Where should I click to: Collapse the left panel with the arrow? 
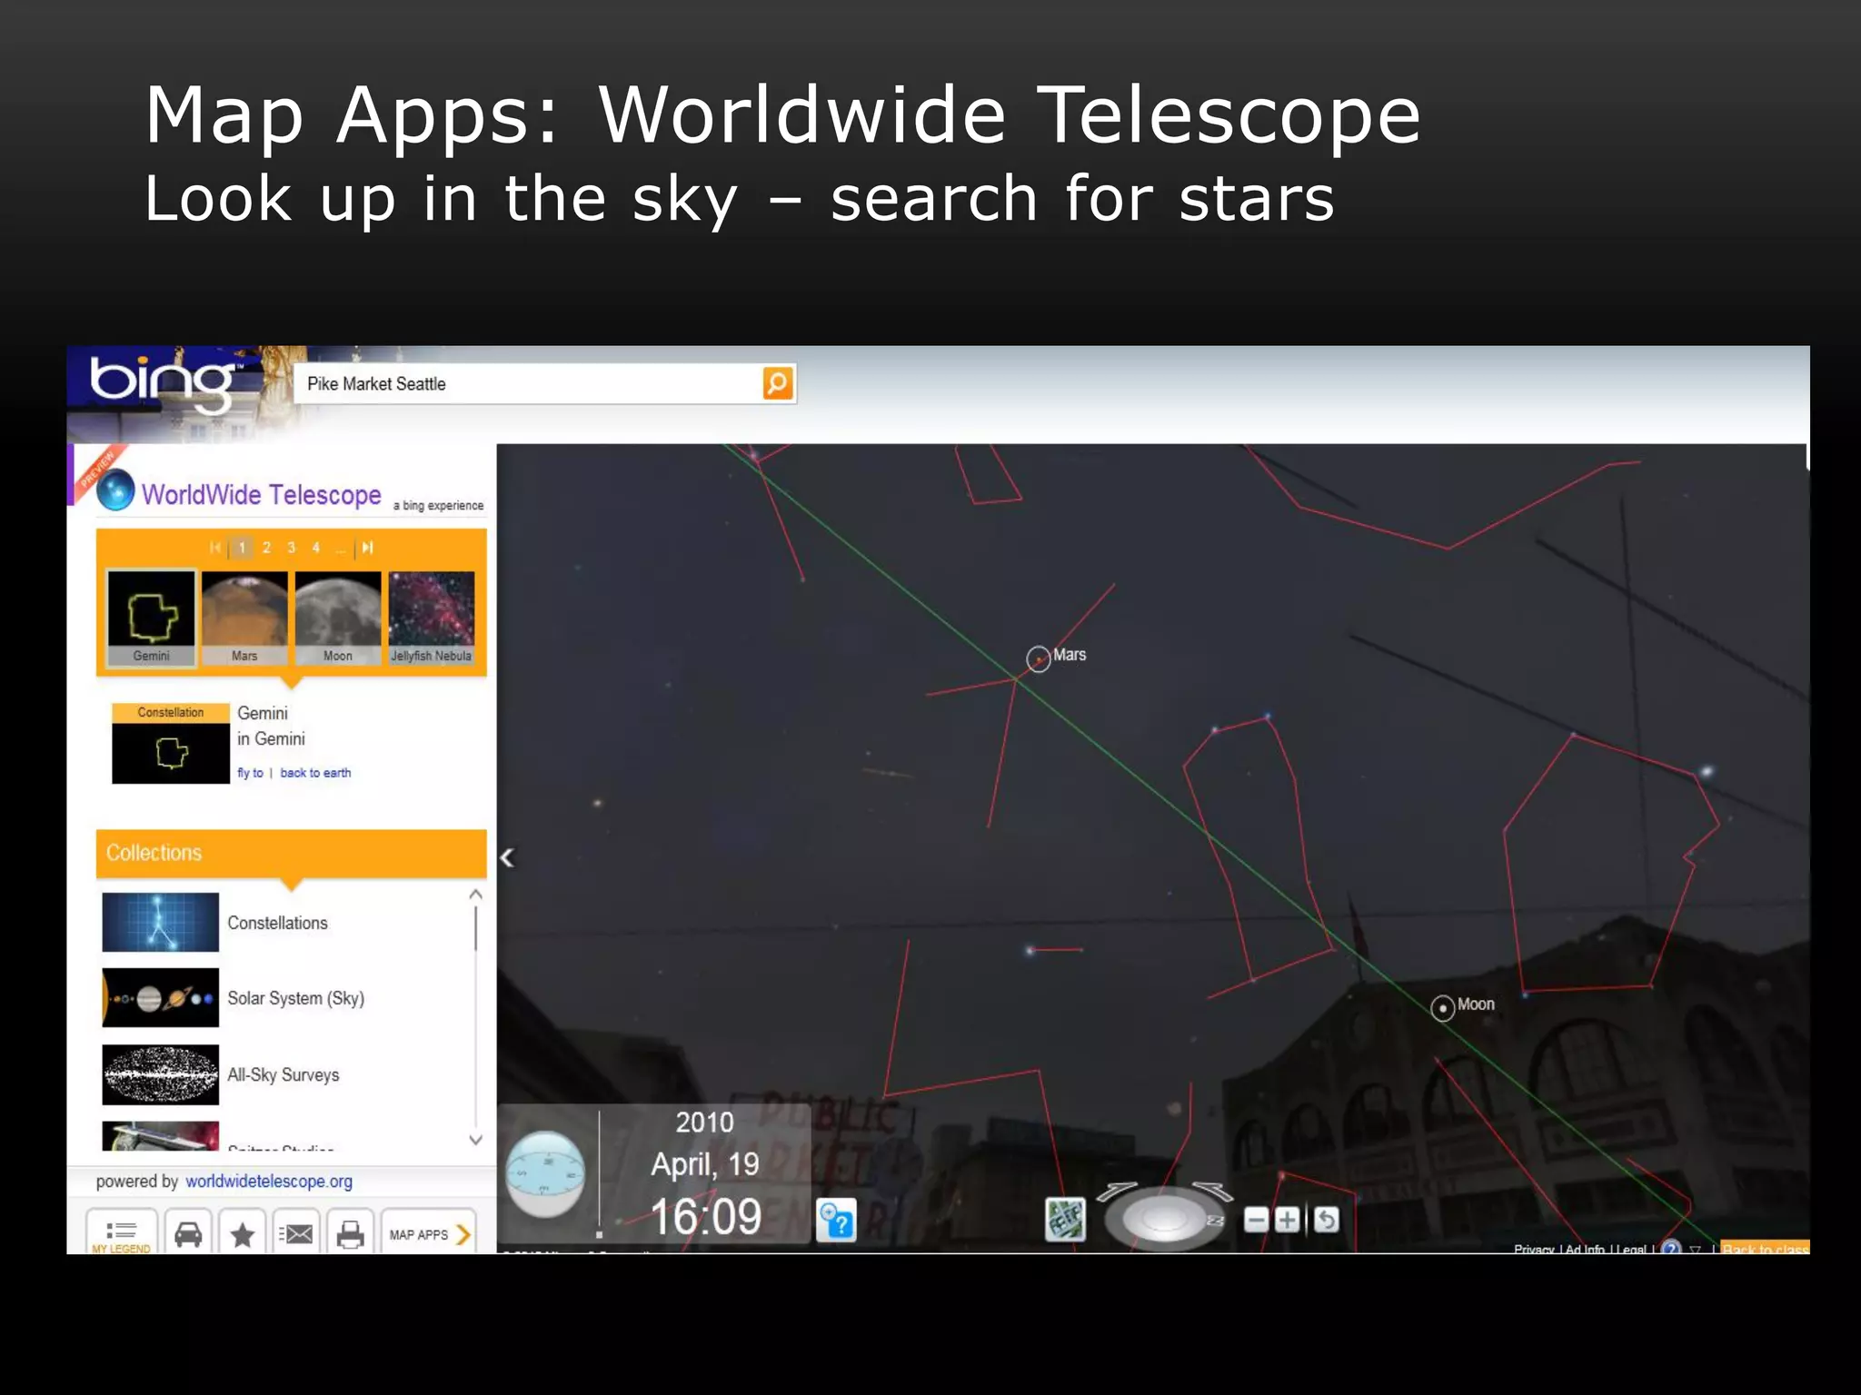click(x=507, y=857)
